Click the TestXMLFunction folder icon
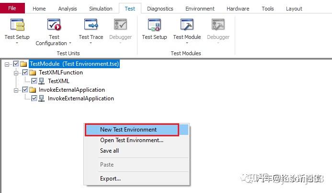 [x=33, y=72]
